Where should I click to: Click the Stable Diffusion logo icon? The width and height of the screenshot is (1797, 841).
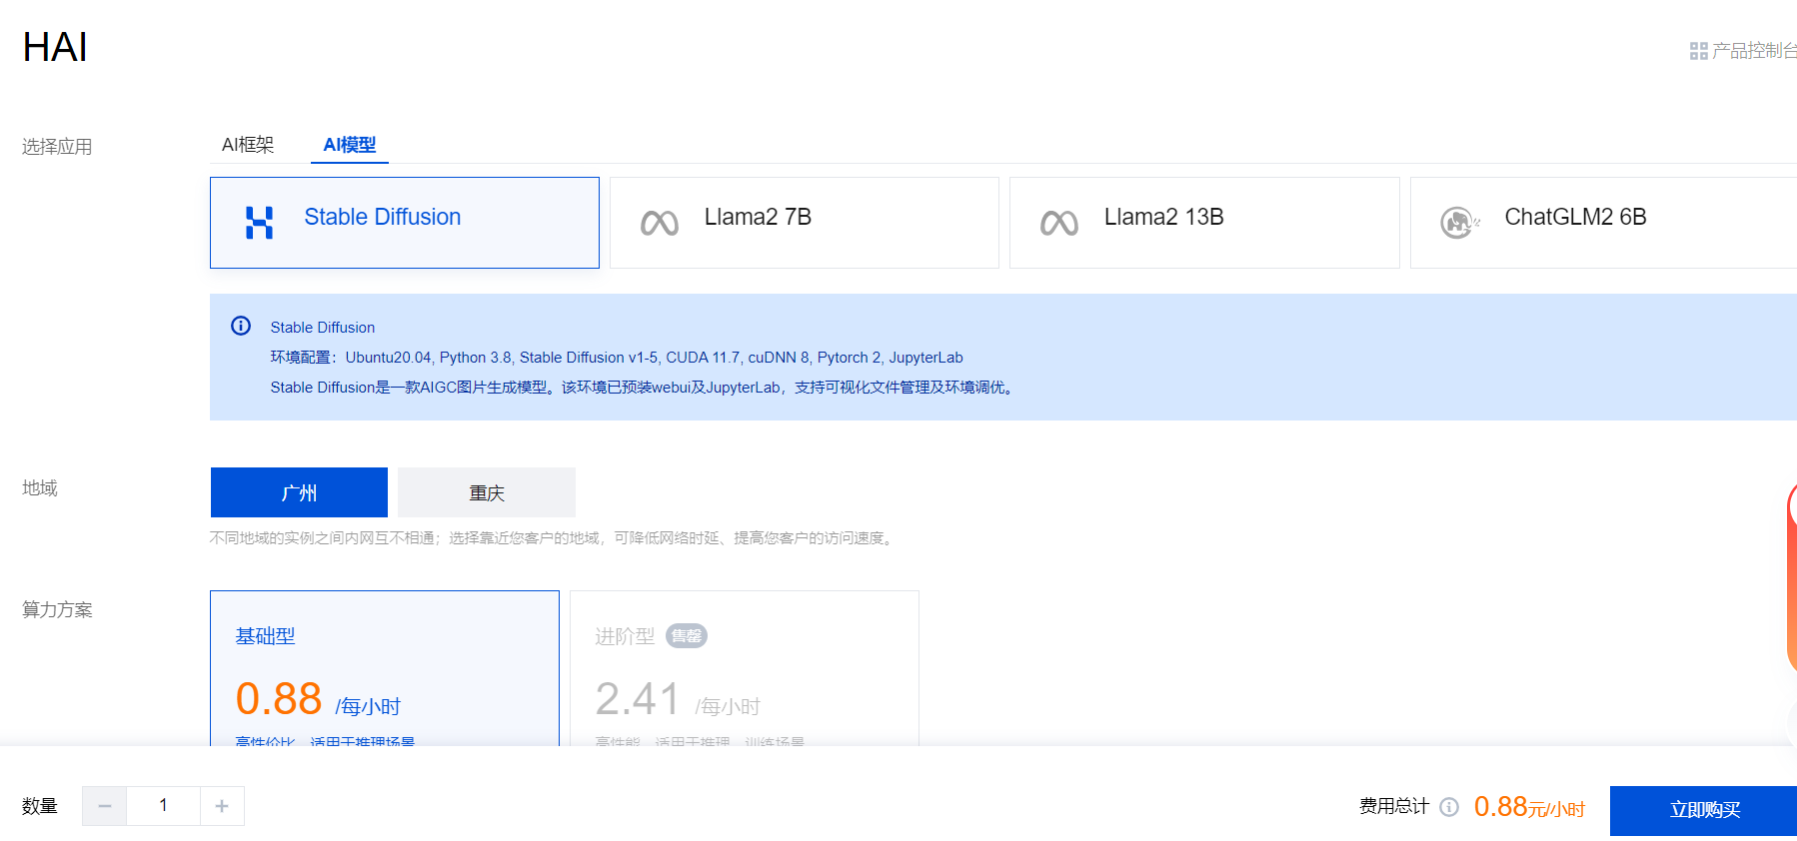coord(260,222)
